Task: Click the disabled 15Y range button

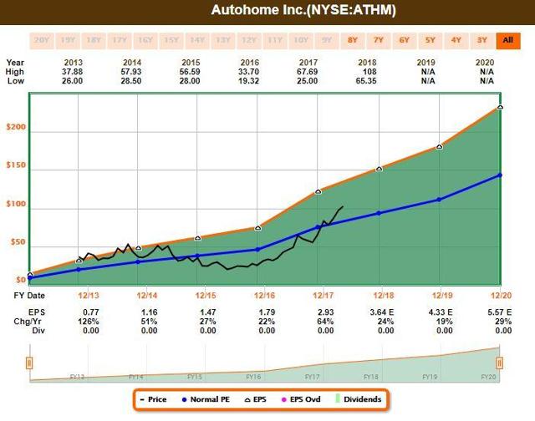Action: tap(171, 41)
